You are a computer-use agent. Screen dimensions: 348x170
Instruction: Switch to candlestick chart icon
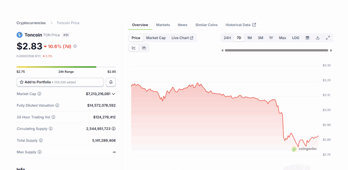click(x=144, y=48)
